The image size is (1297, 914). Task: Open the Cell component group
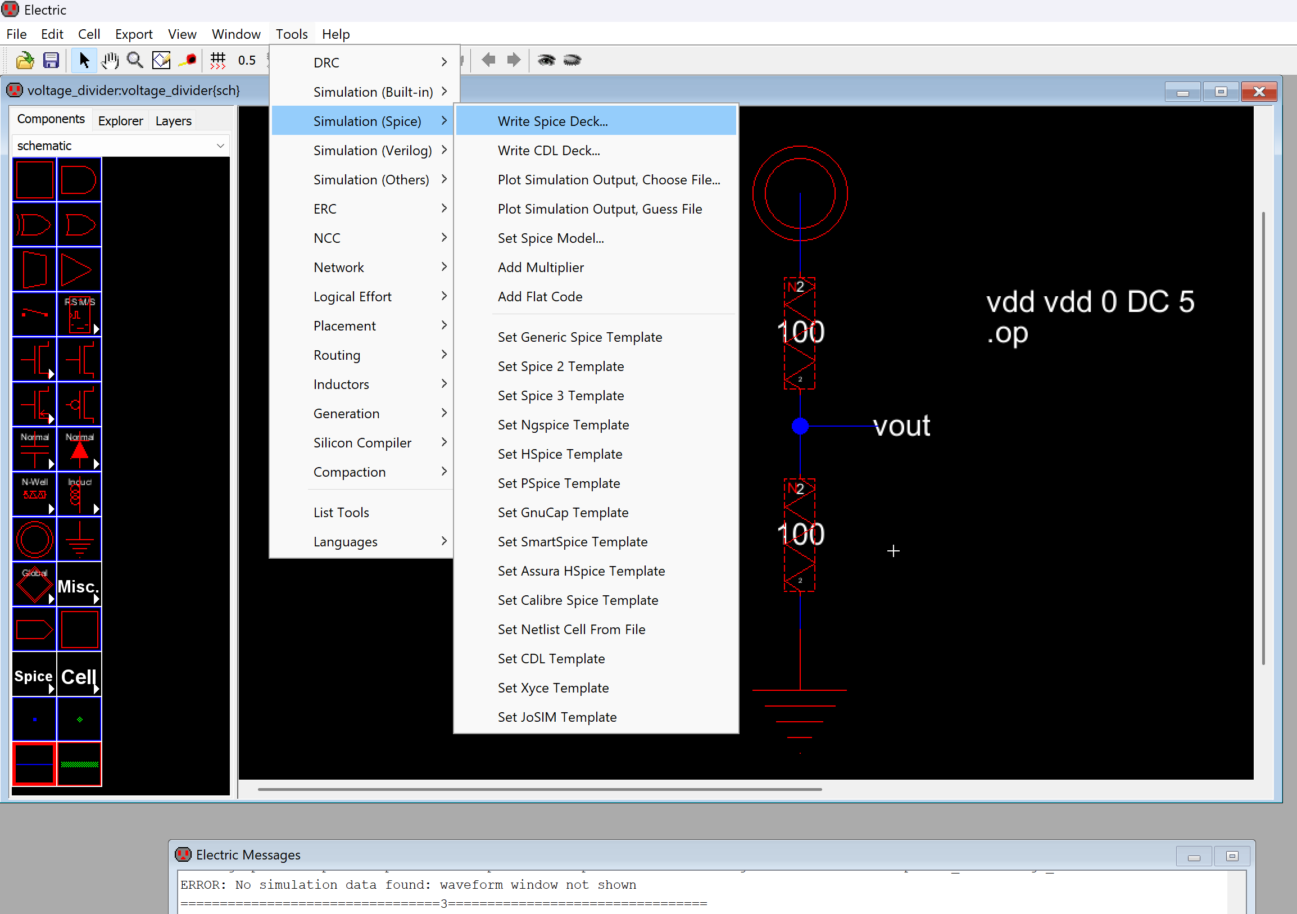(79, 675)
